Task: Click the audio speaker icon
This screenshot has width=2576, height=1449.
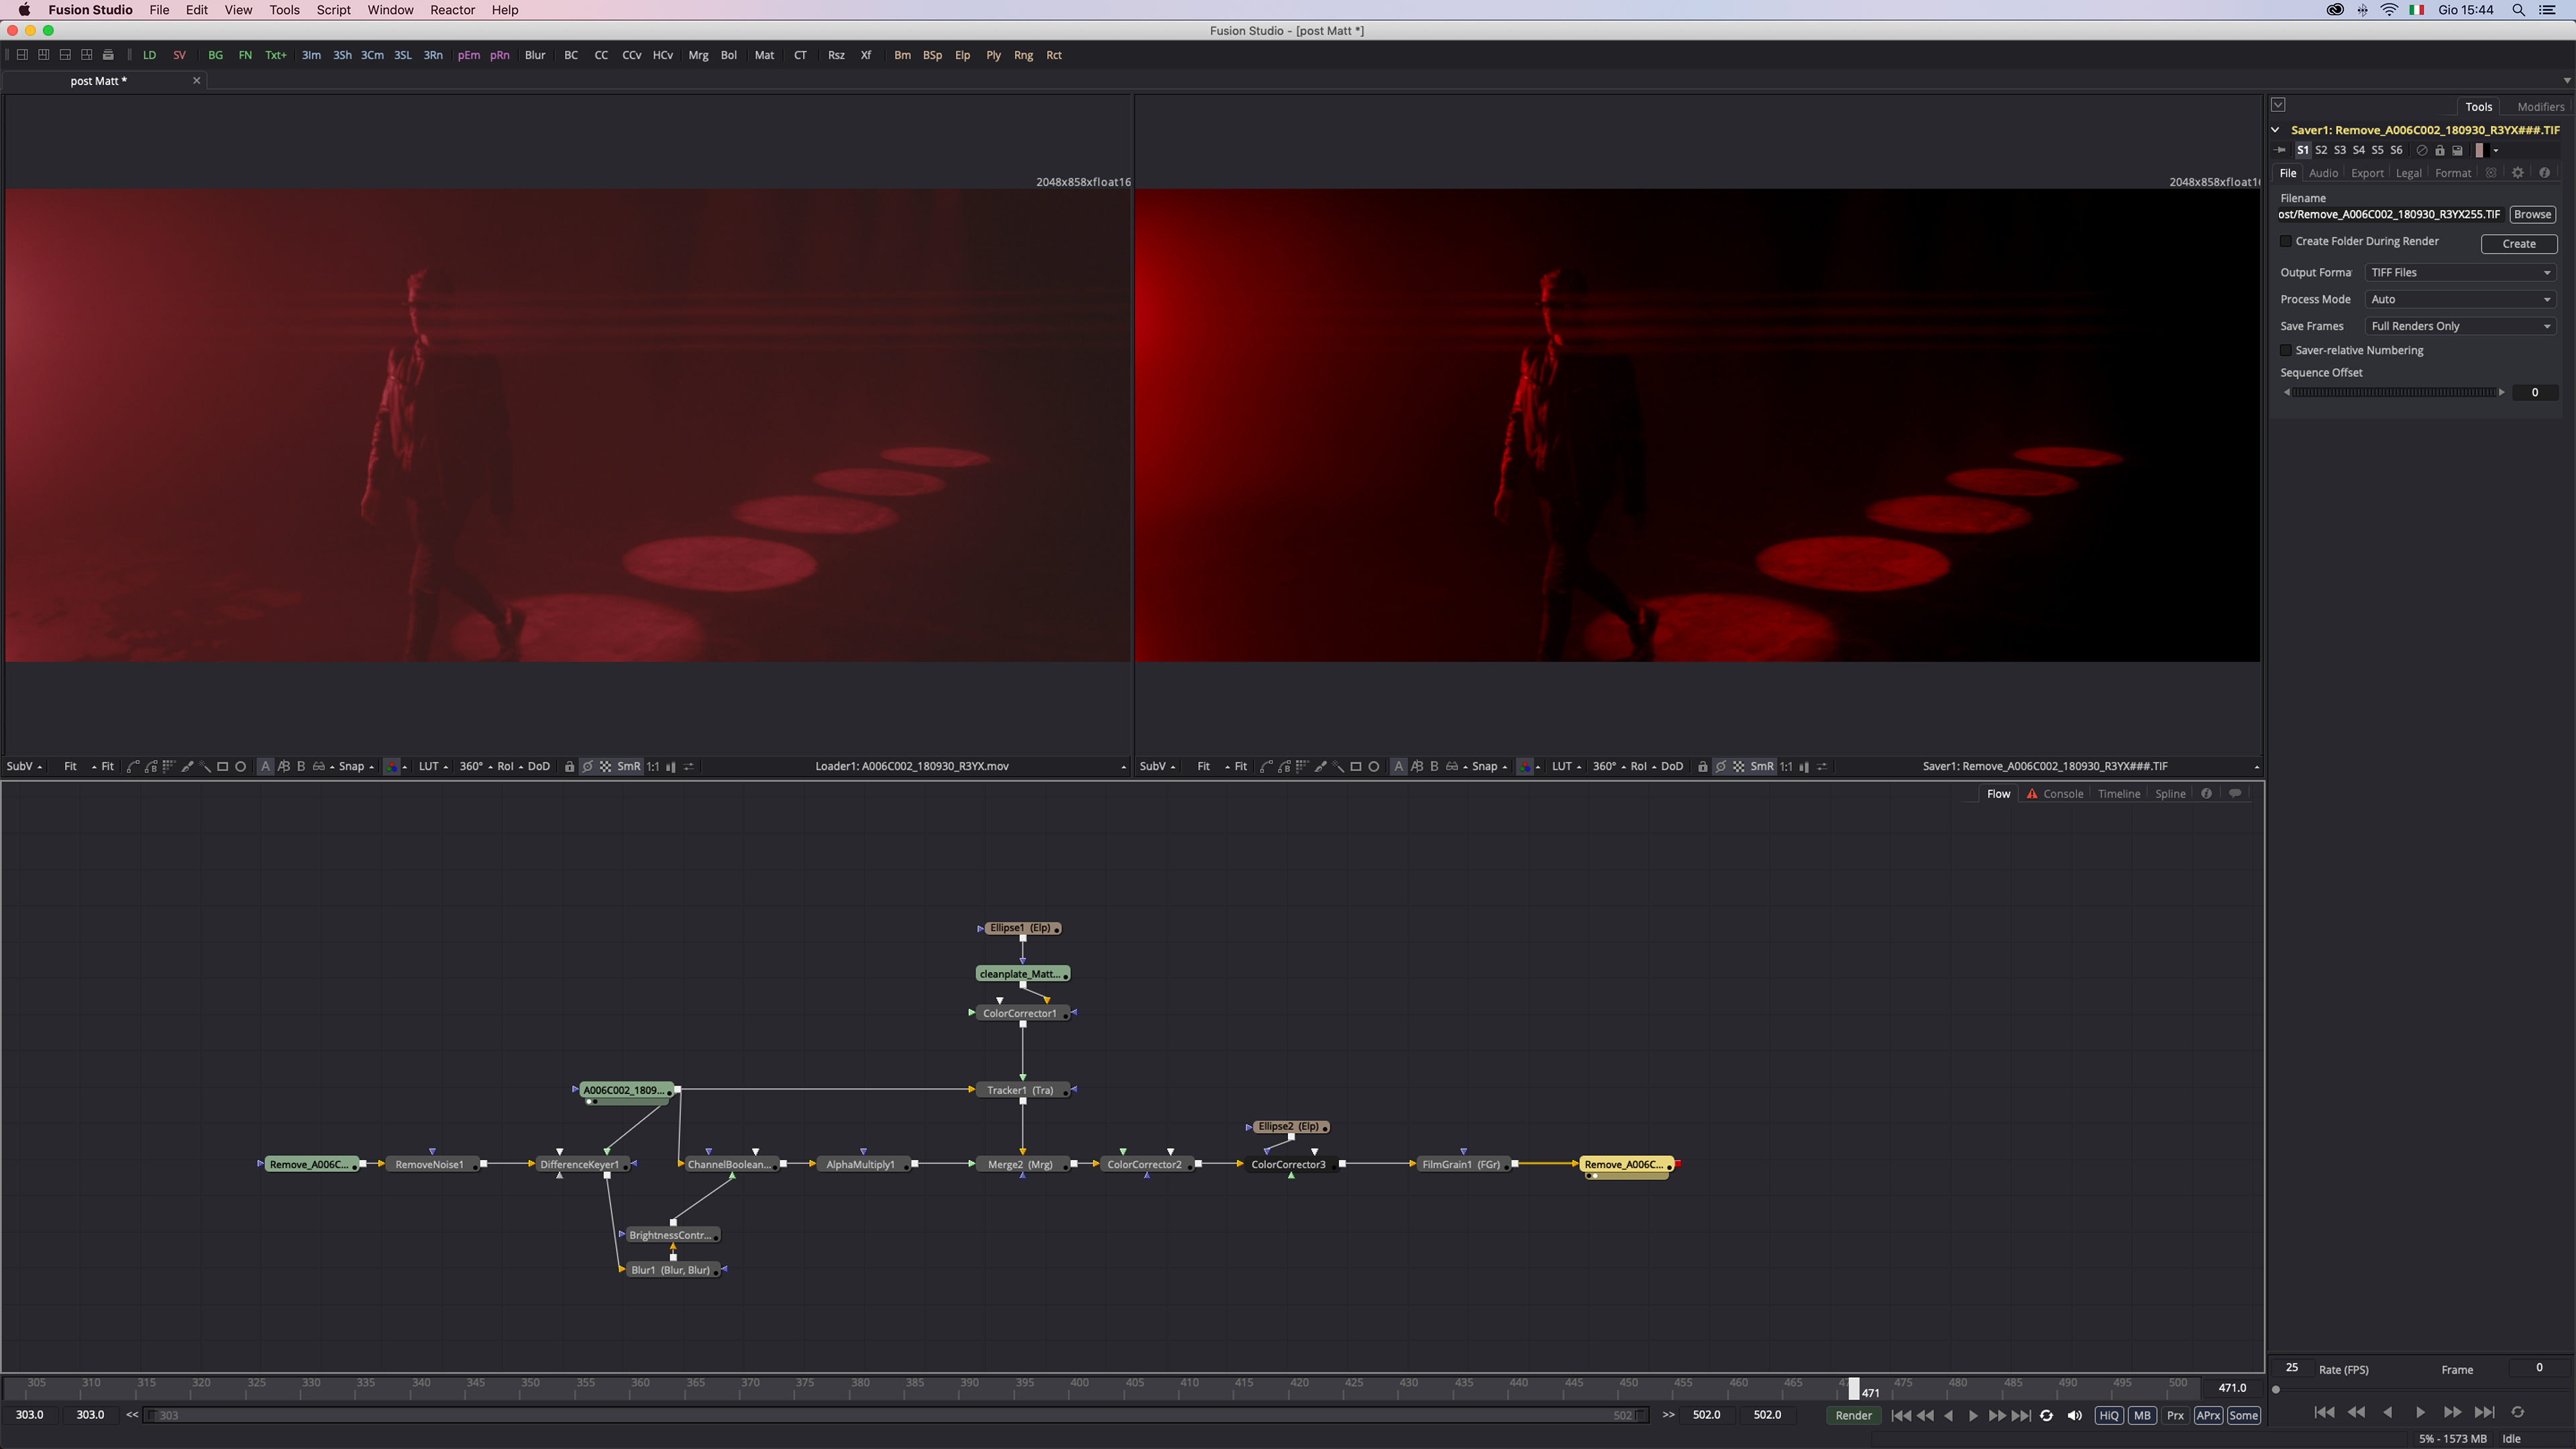Action: coord(2074,1415)
